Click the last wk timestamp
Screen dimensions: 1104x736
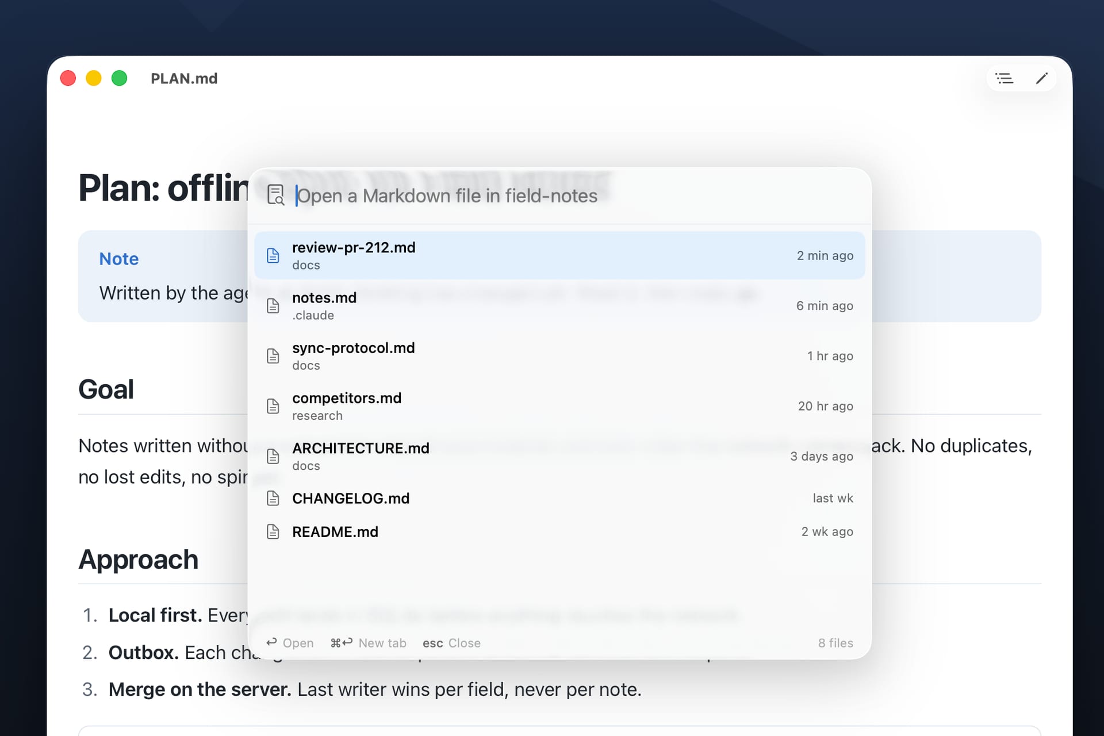(833, 498)
